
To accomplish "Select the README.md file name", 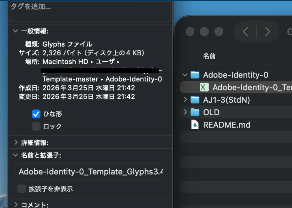I will (x=227, y=125).
